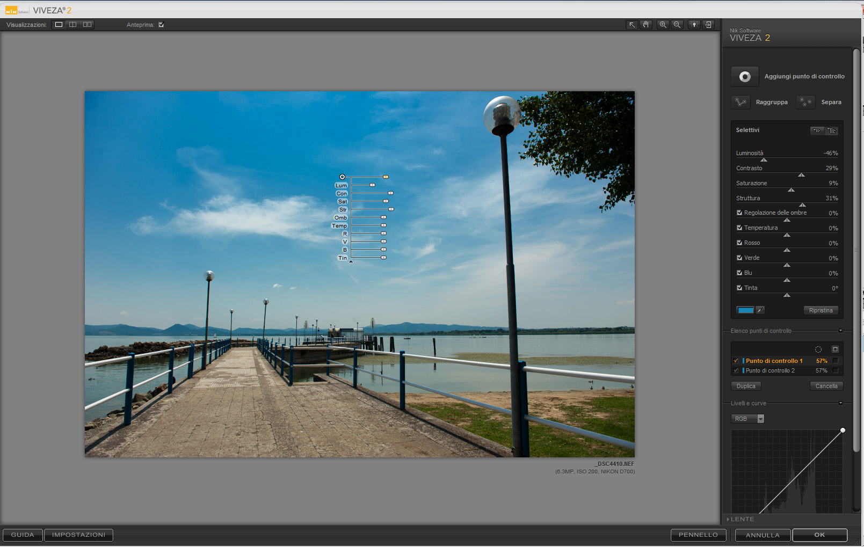864x547 pixels.
Task: Click the Saturazione slider handle
Action: pos(791,190)
